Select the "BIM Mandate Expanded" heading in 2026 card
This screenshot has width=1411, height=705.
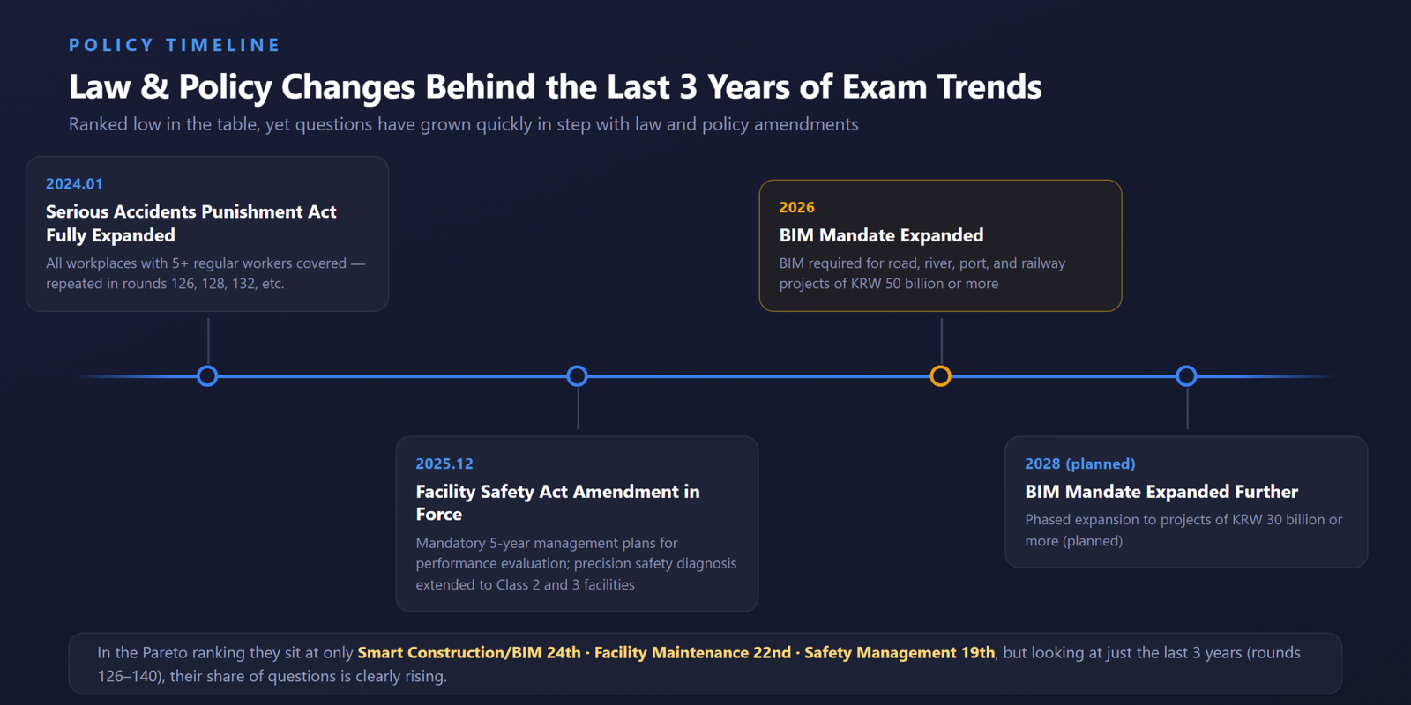pyautogui.click(x=882, y=235)
